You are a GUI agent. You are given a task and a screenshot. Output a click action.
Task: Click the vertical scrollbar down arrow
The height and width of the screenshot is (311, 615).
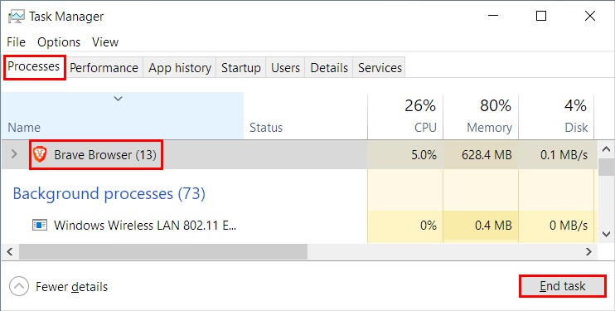[607, 234]
